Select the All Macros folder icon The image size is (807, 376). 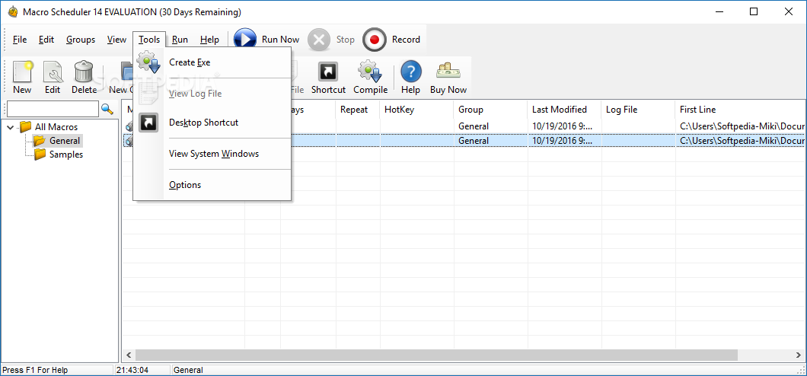26,126
